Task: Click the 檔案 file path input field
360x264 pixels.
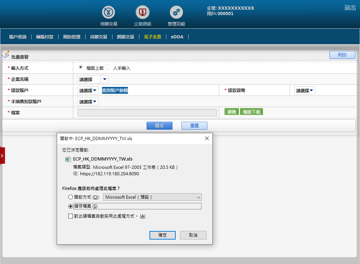Action: [147, 113]
